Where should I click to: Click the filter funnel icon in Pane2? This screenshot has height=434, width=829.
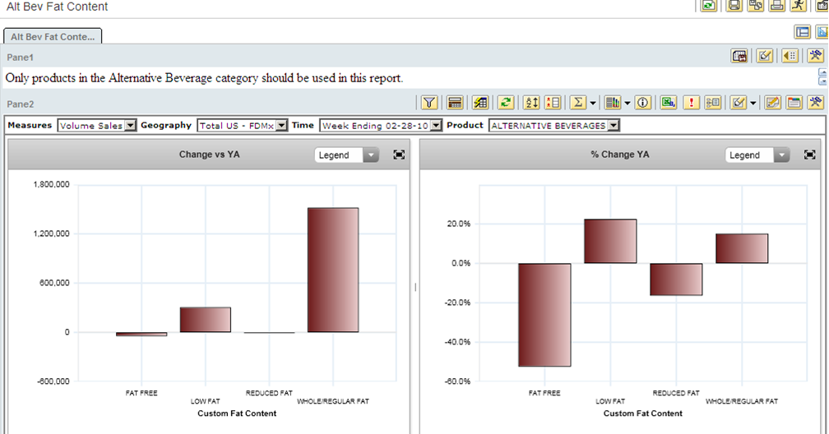pos(429,103)
